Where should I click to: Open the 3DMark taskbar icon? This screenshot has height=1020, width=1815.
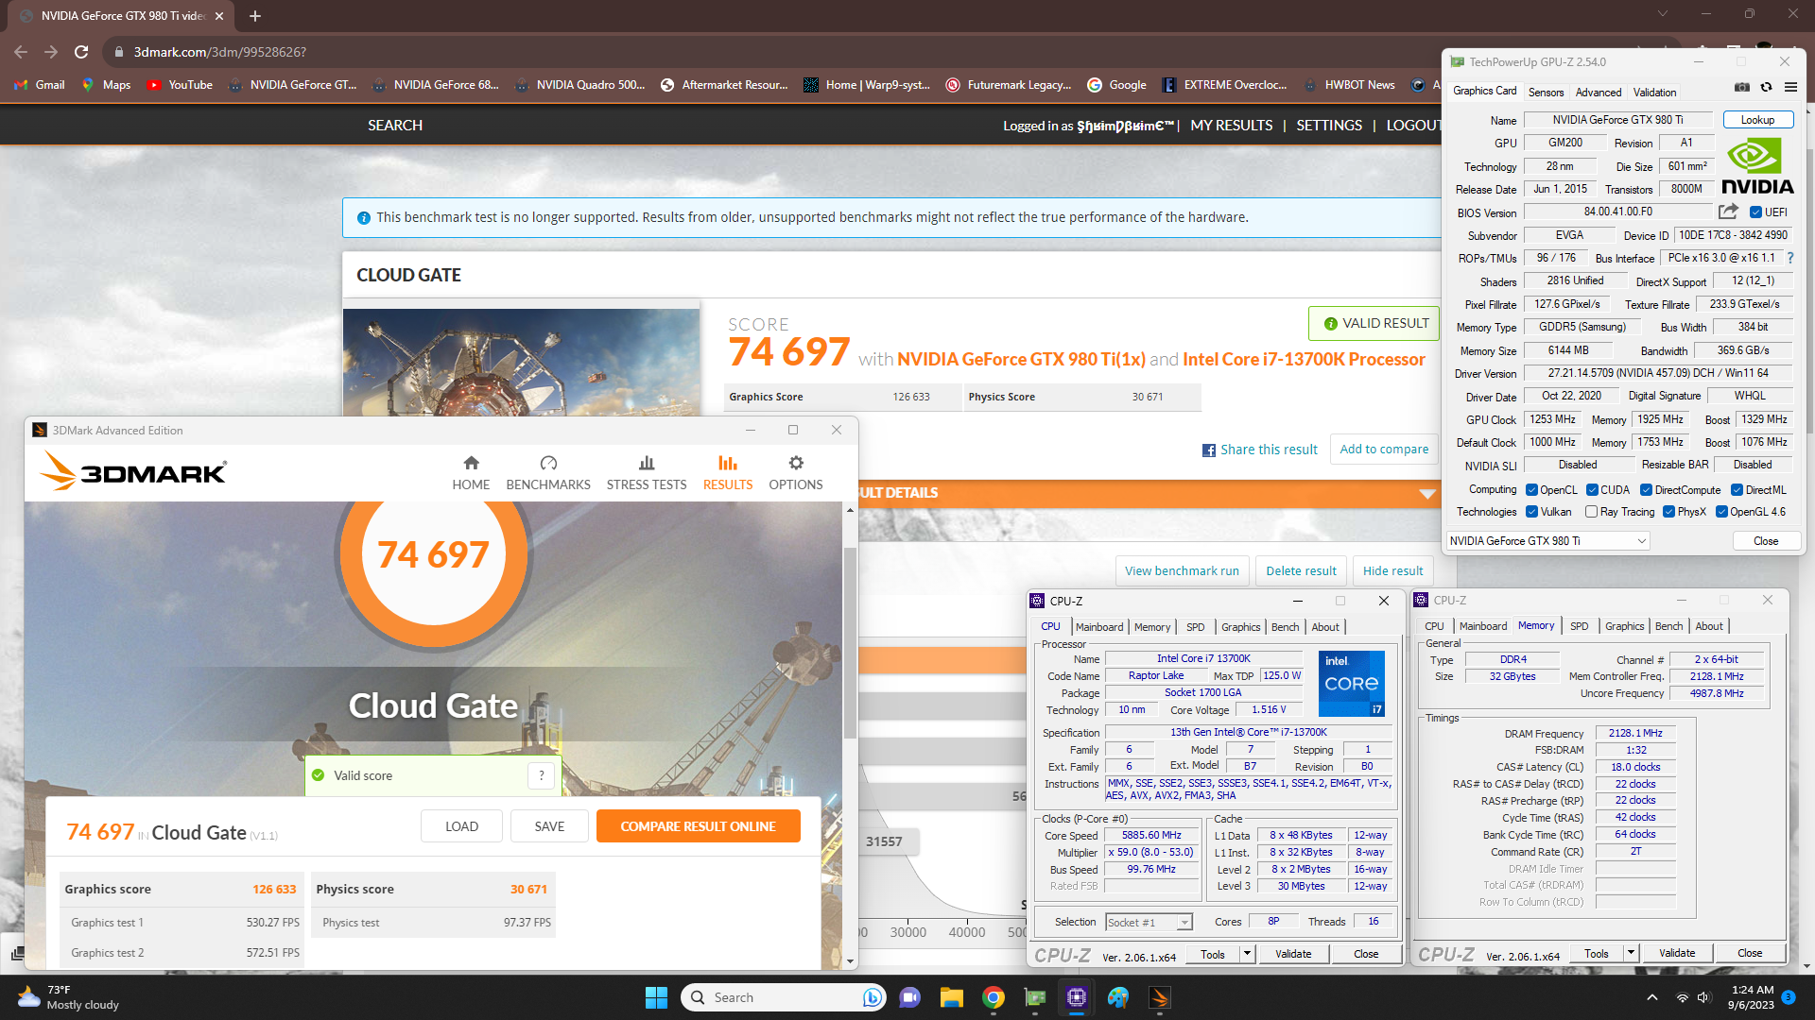point(1160,997)
